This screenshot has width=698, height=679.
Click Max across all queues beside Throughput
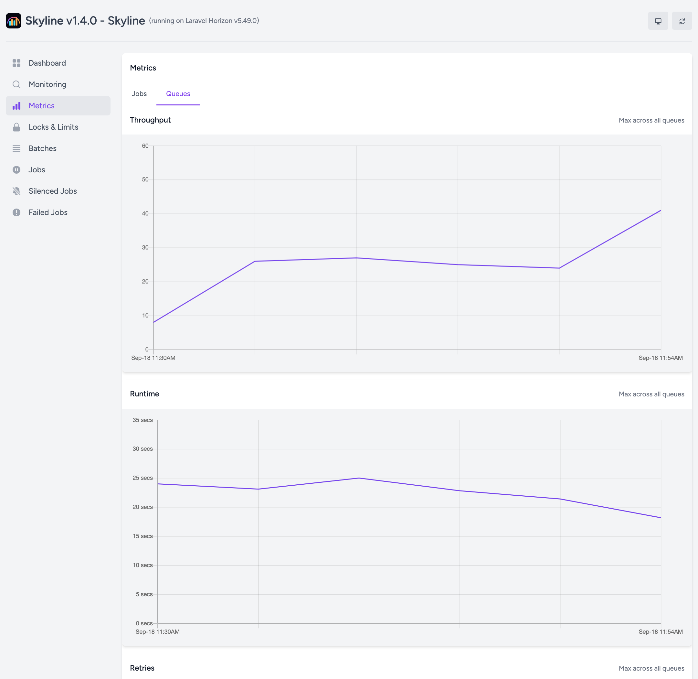(651, 121)
